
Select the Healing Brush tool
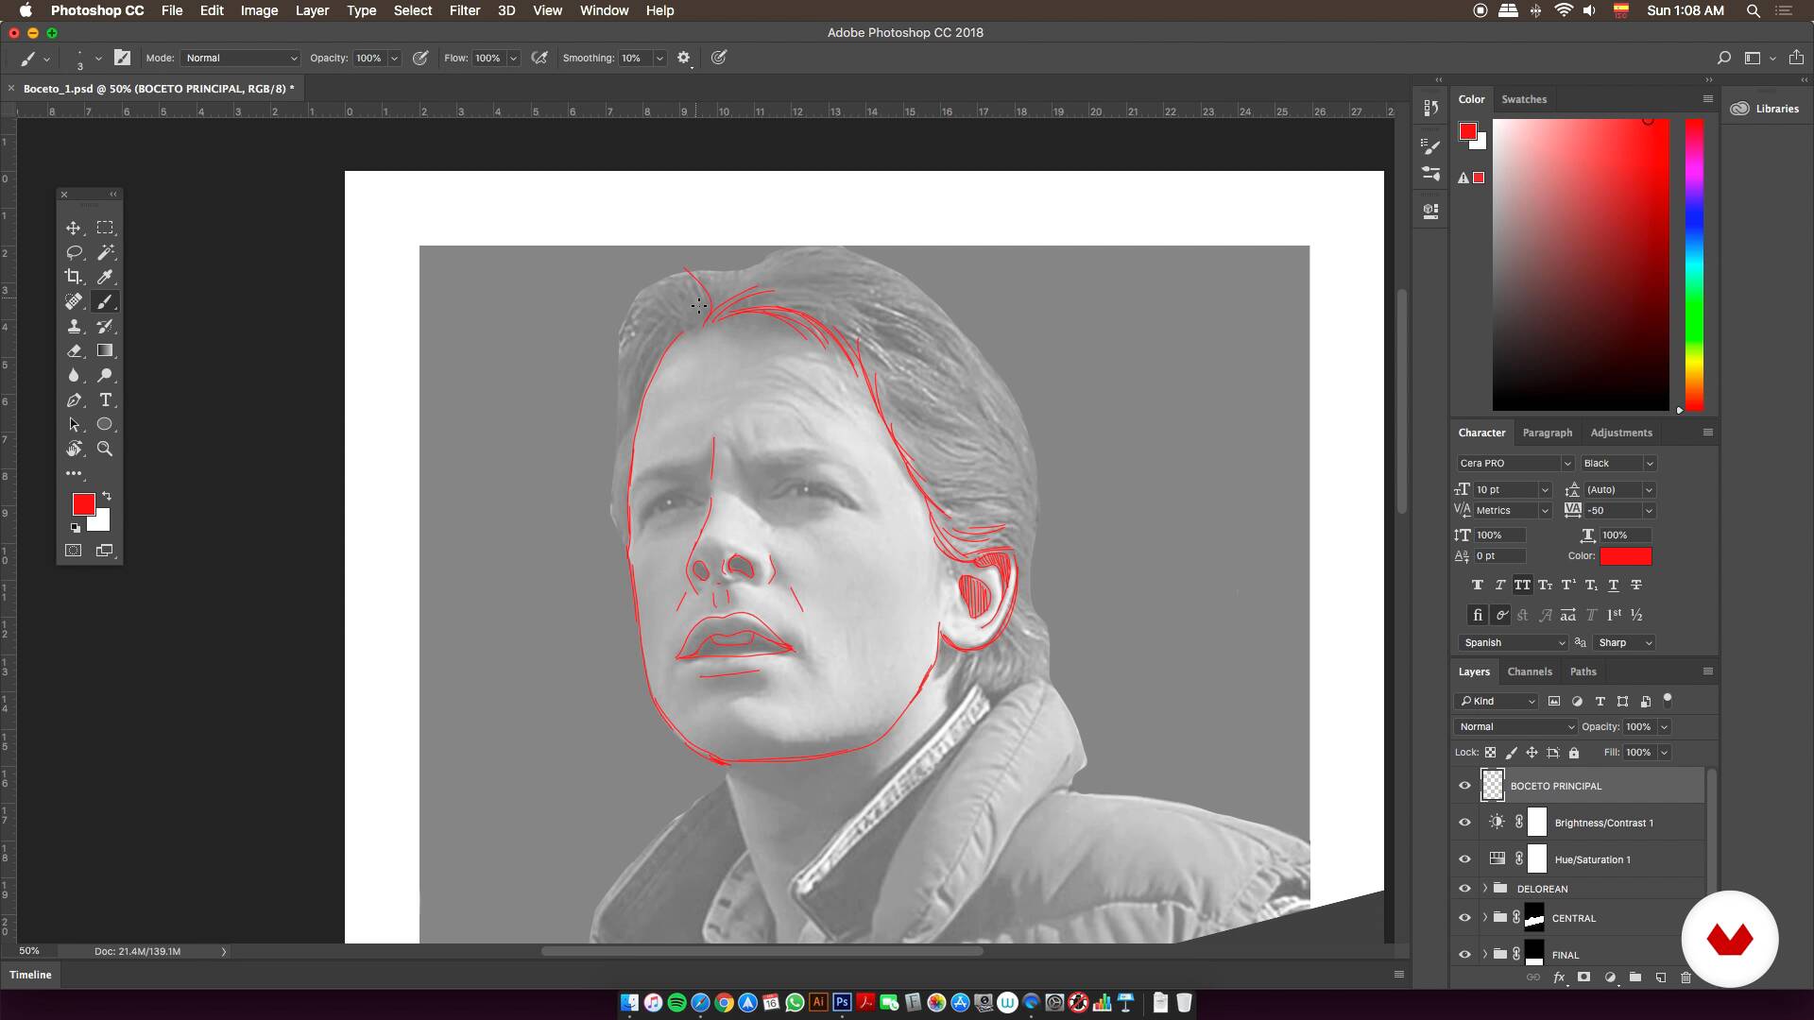[x=73, y=301]
